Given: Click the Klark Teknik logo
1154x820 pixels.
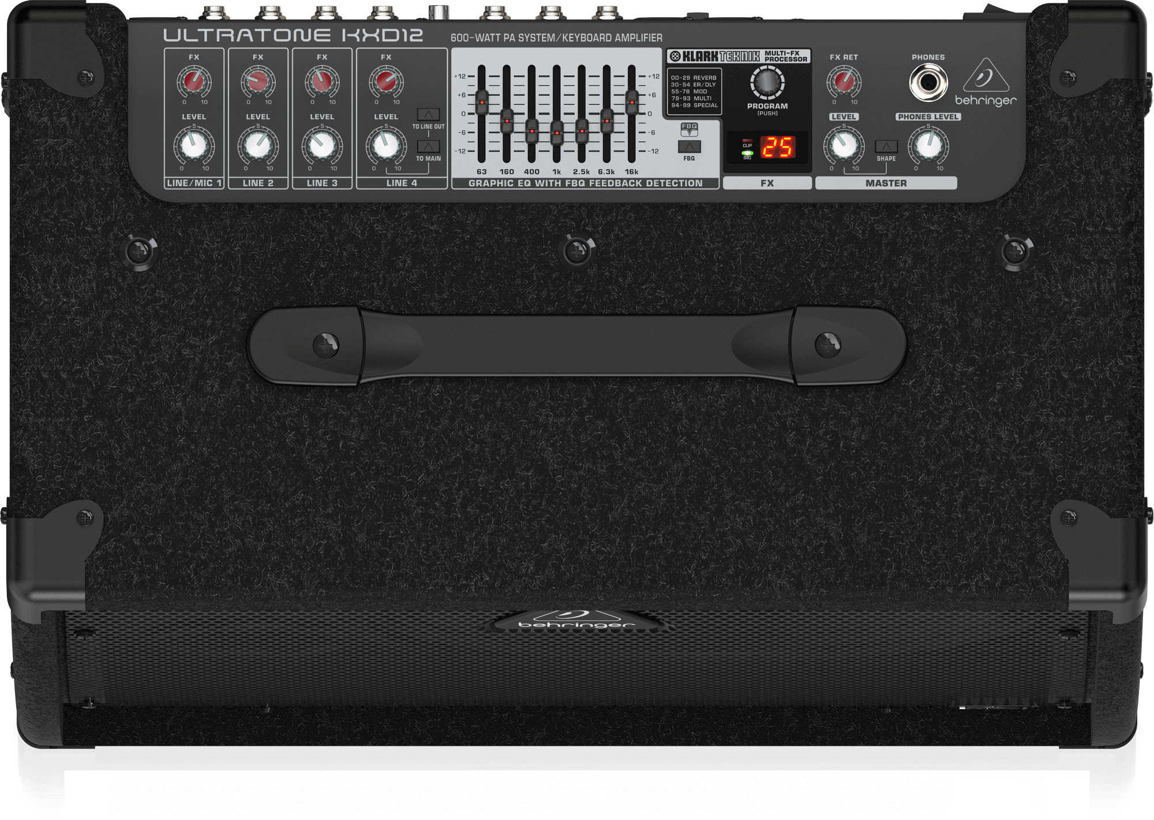Looking at the screenshot, I should pyautogui.click(x=714, y=56).
